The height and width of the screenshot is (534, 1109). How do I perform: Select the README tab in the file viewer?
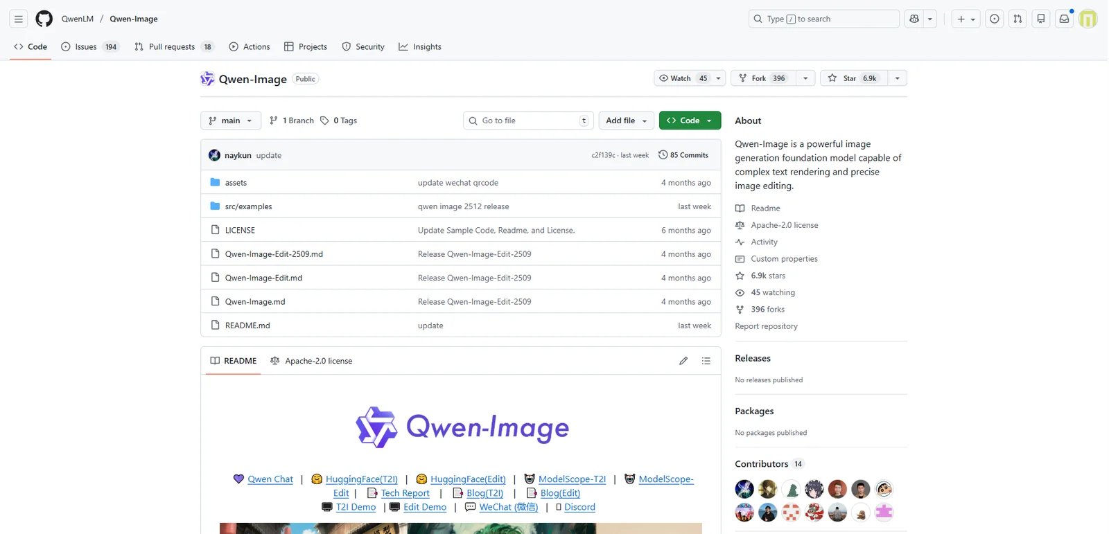click(234, 361)
